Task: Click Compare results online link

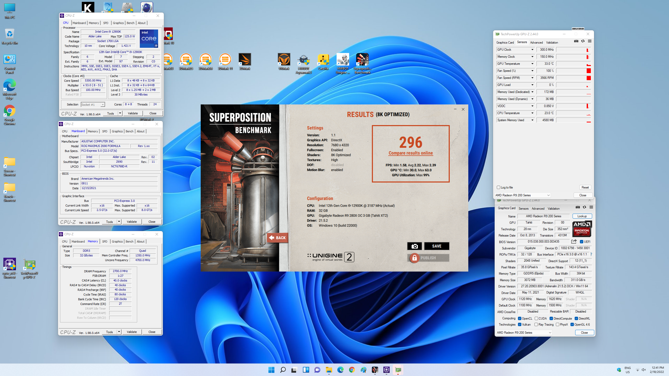Action: [x=411, y=153]
